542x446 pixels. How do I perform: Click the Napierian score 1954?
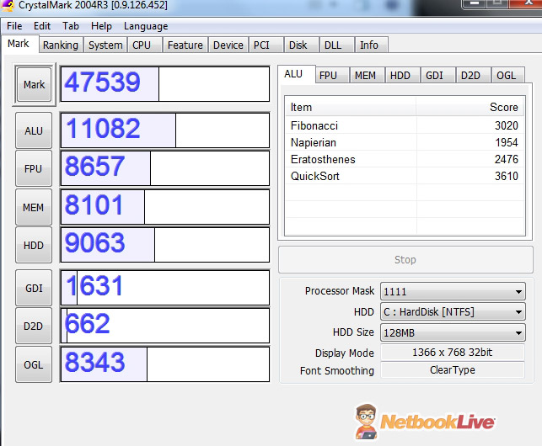tap(507, 142)
